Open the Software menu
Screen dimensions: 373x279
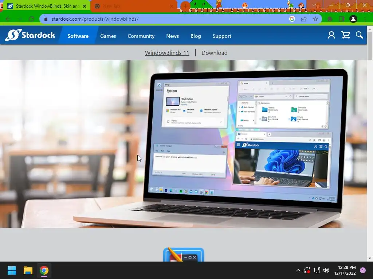click(x=78, y=36)
